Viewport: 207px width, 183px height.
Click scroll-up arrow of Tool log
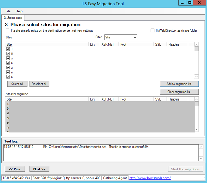[x=201, y=147]
